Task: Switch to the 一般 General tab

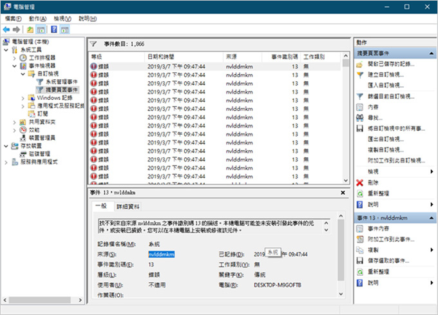Action: tap(101, 206)
